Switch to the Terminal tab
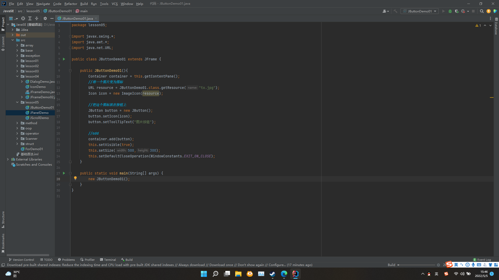 (x=108, y=260)
